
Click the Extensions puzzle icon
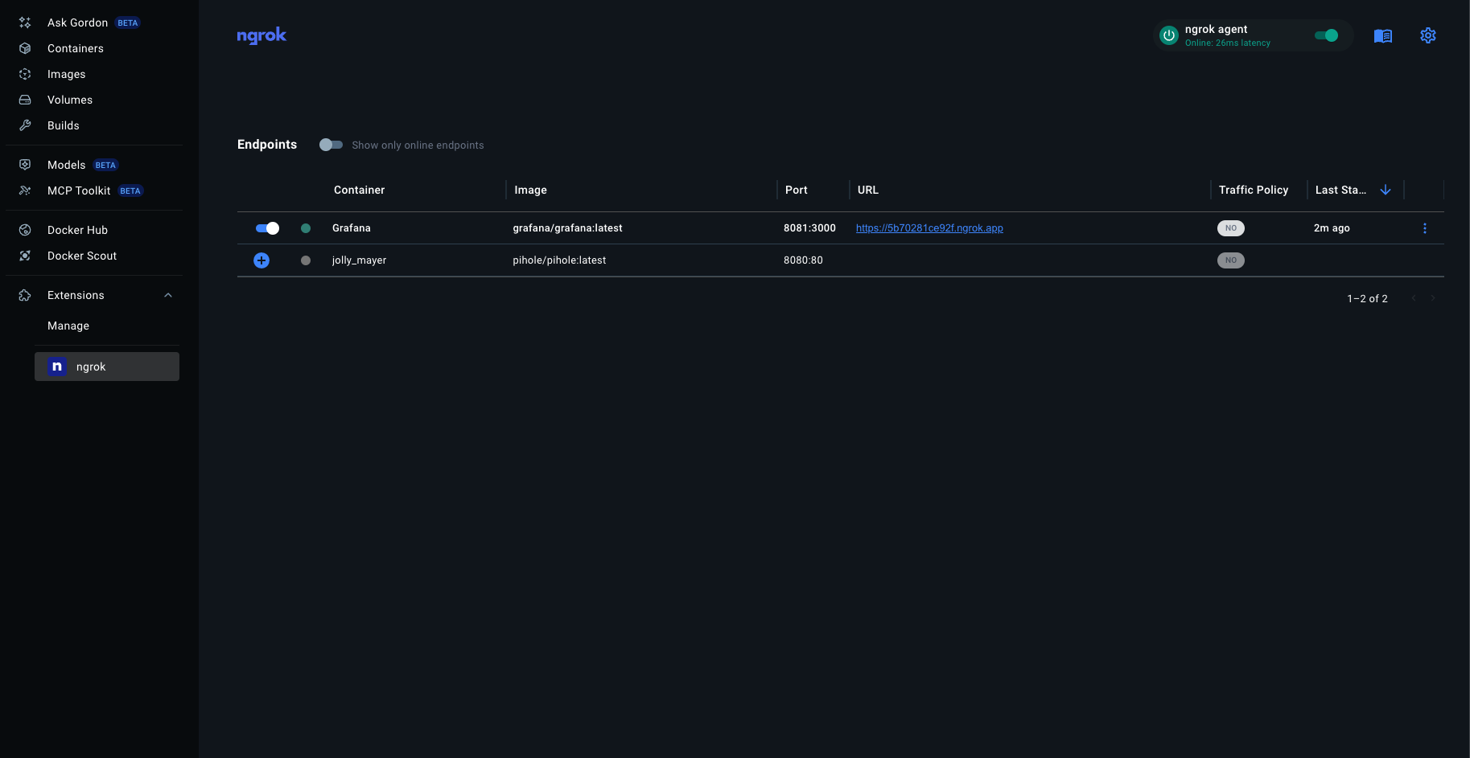tap(25, 295)
